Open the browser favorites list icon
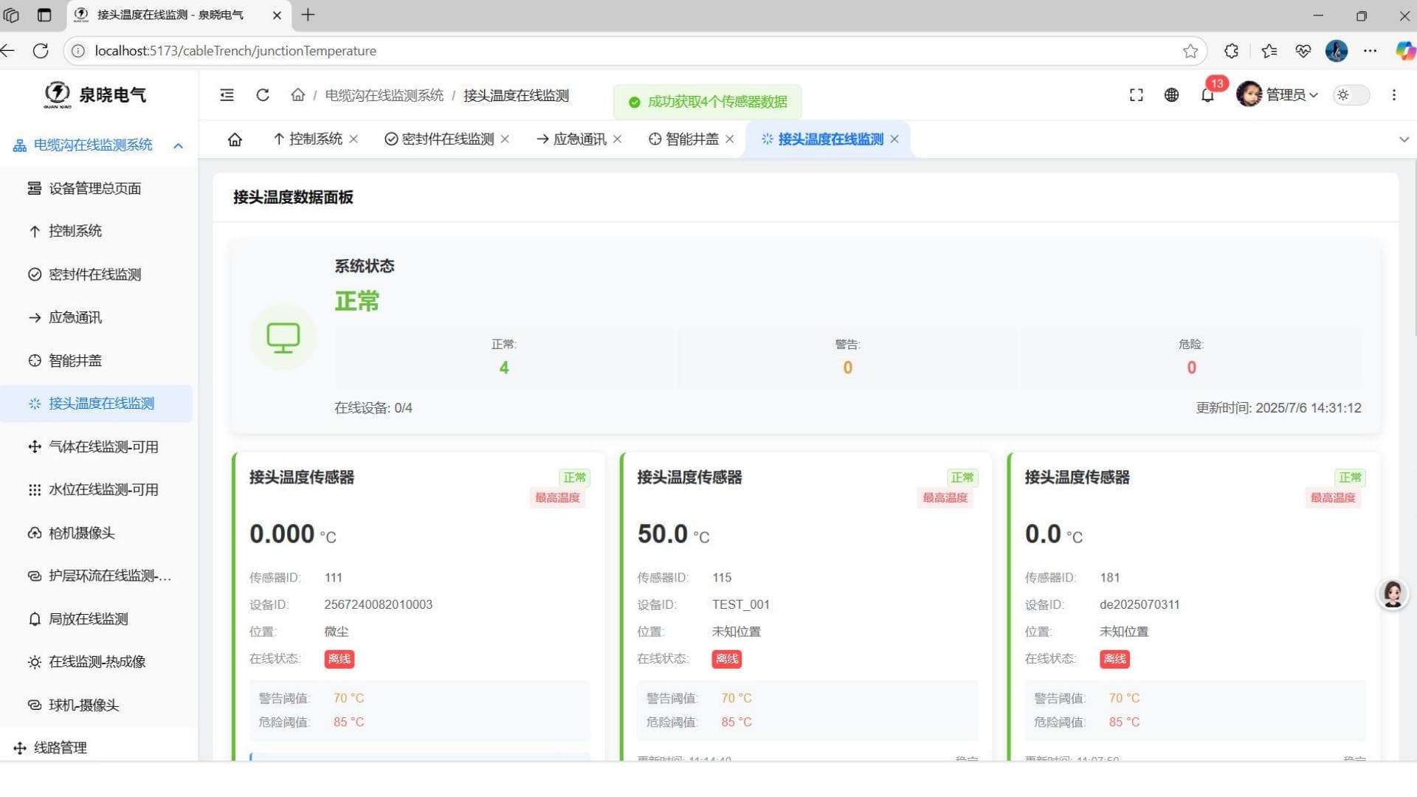The width and height of the screenshot is (1417, 797). click(1269, 51)
